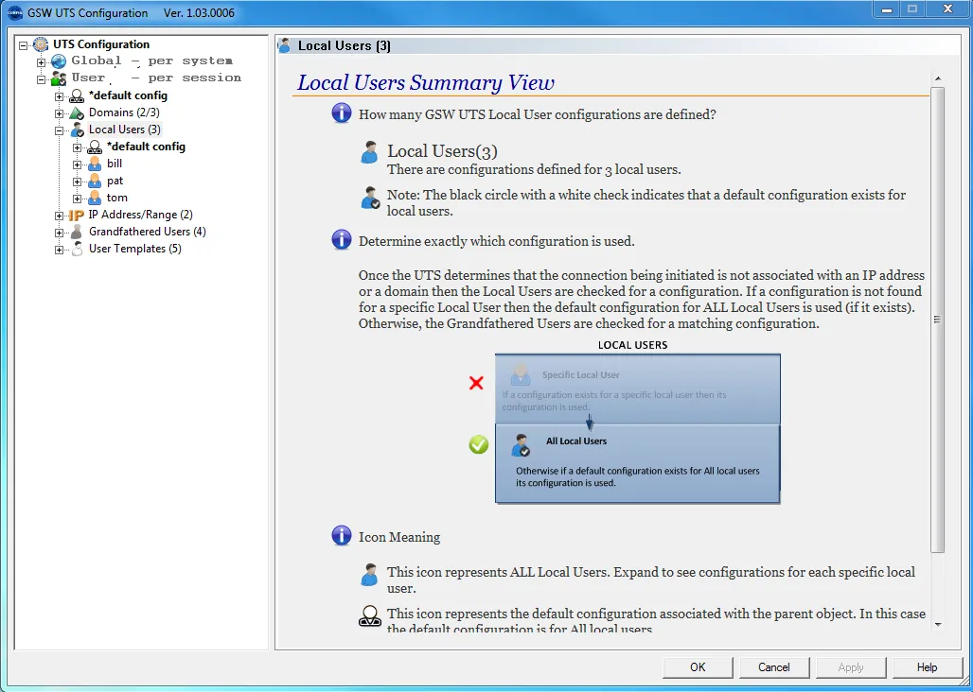Viewport: 973px width, 692px height.
Task: Select Grandfathered Users (4) in the tree
Action: click(x=147, y=232)
